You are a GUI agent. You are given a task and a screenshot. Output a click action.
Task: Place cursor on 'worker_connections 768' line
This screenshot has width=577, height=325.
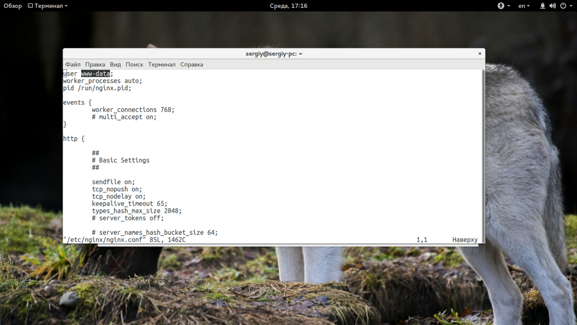132,109
